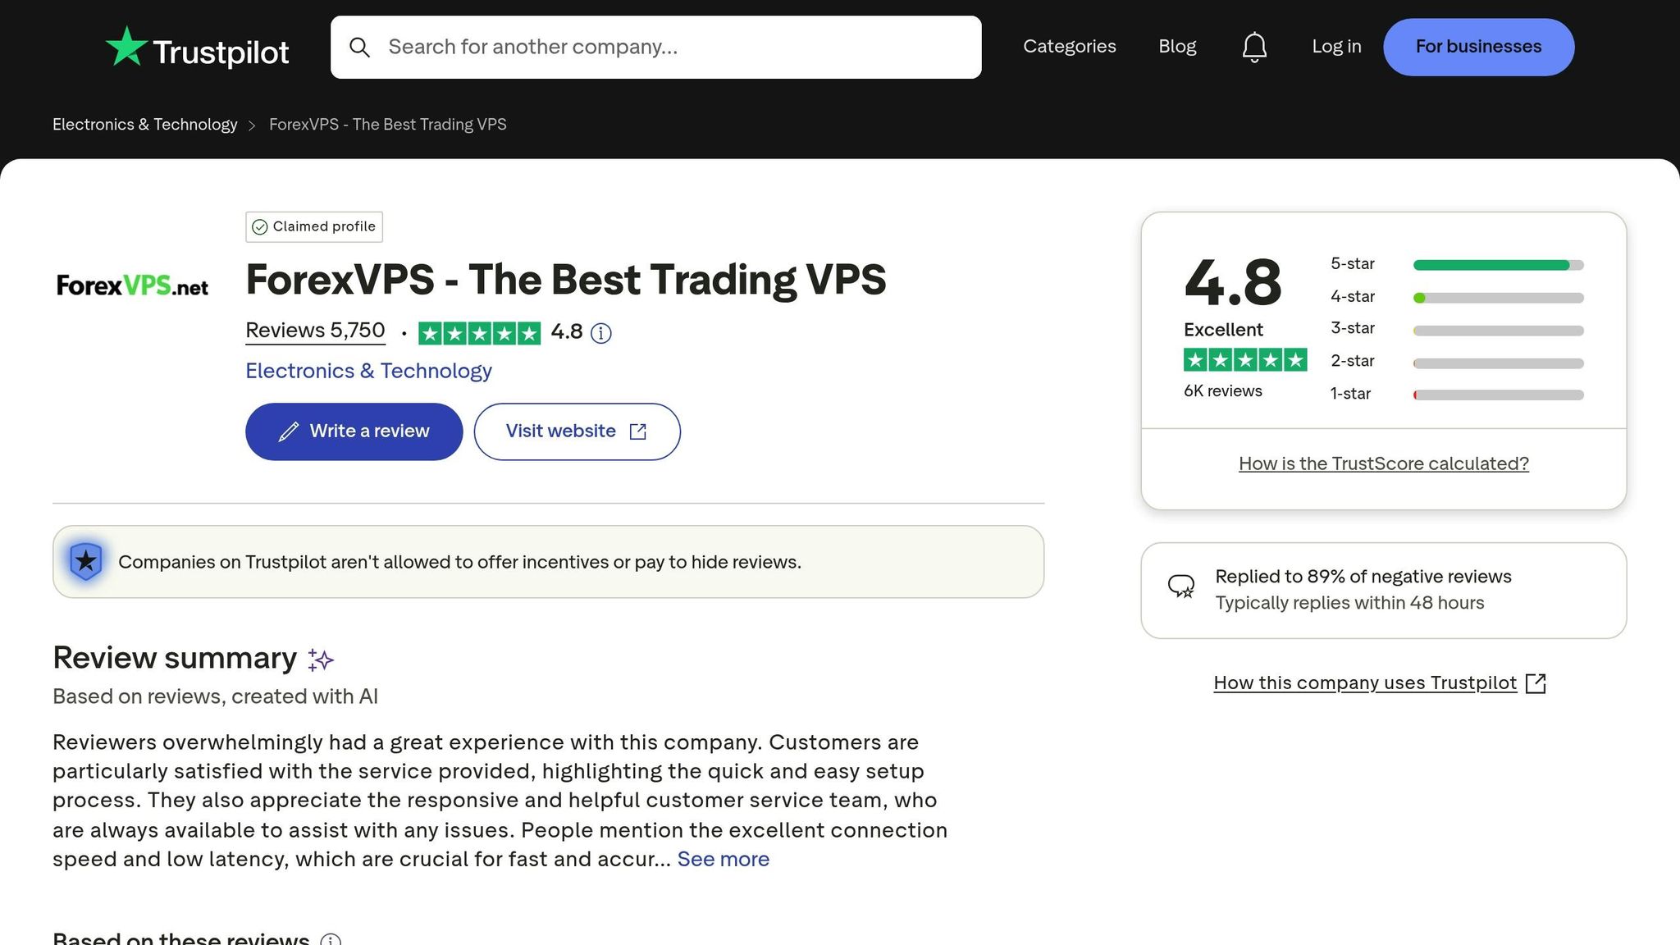Click Log in
Image resolution: width=1680 pixels, height=945 pixels.
1335,47
